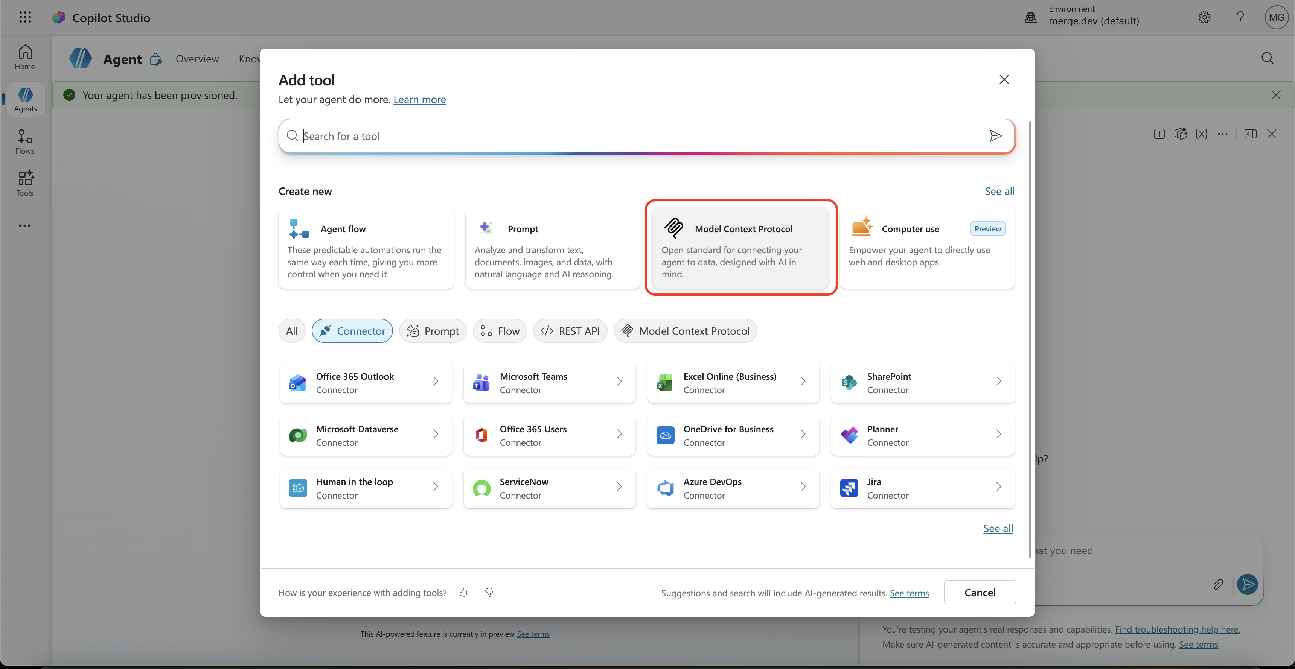Open the variables curly-brace icon
1295x669 pixels.
coord(1202,134)
